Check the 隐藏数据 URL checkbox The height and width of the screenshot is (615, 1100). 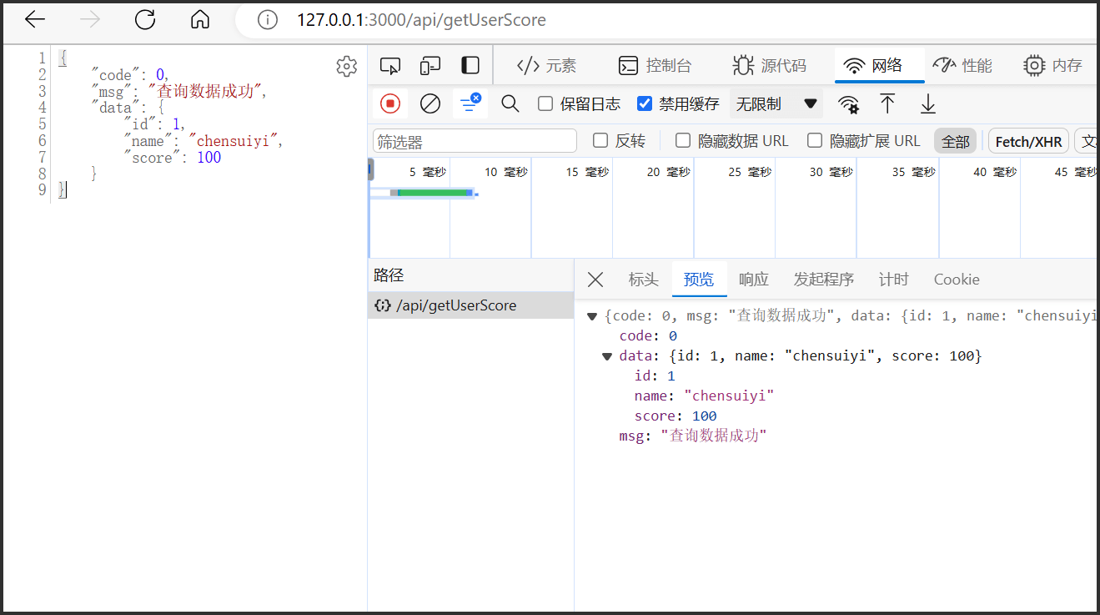[683, 140]
